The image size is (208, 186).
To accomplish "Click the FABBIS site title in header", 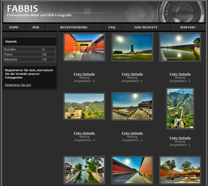I will click(x=22, y=9).
